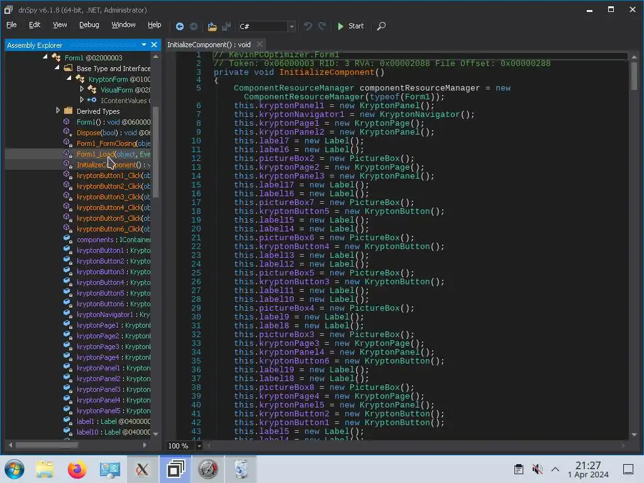Screen dimensions: 644x483
Task: Click the Save All toolbar icon
Action: click(x=226, y=26)
